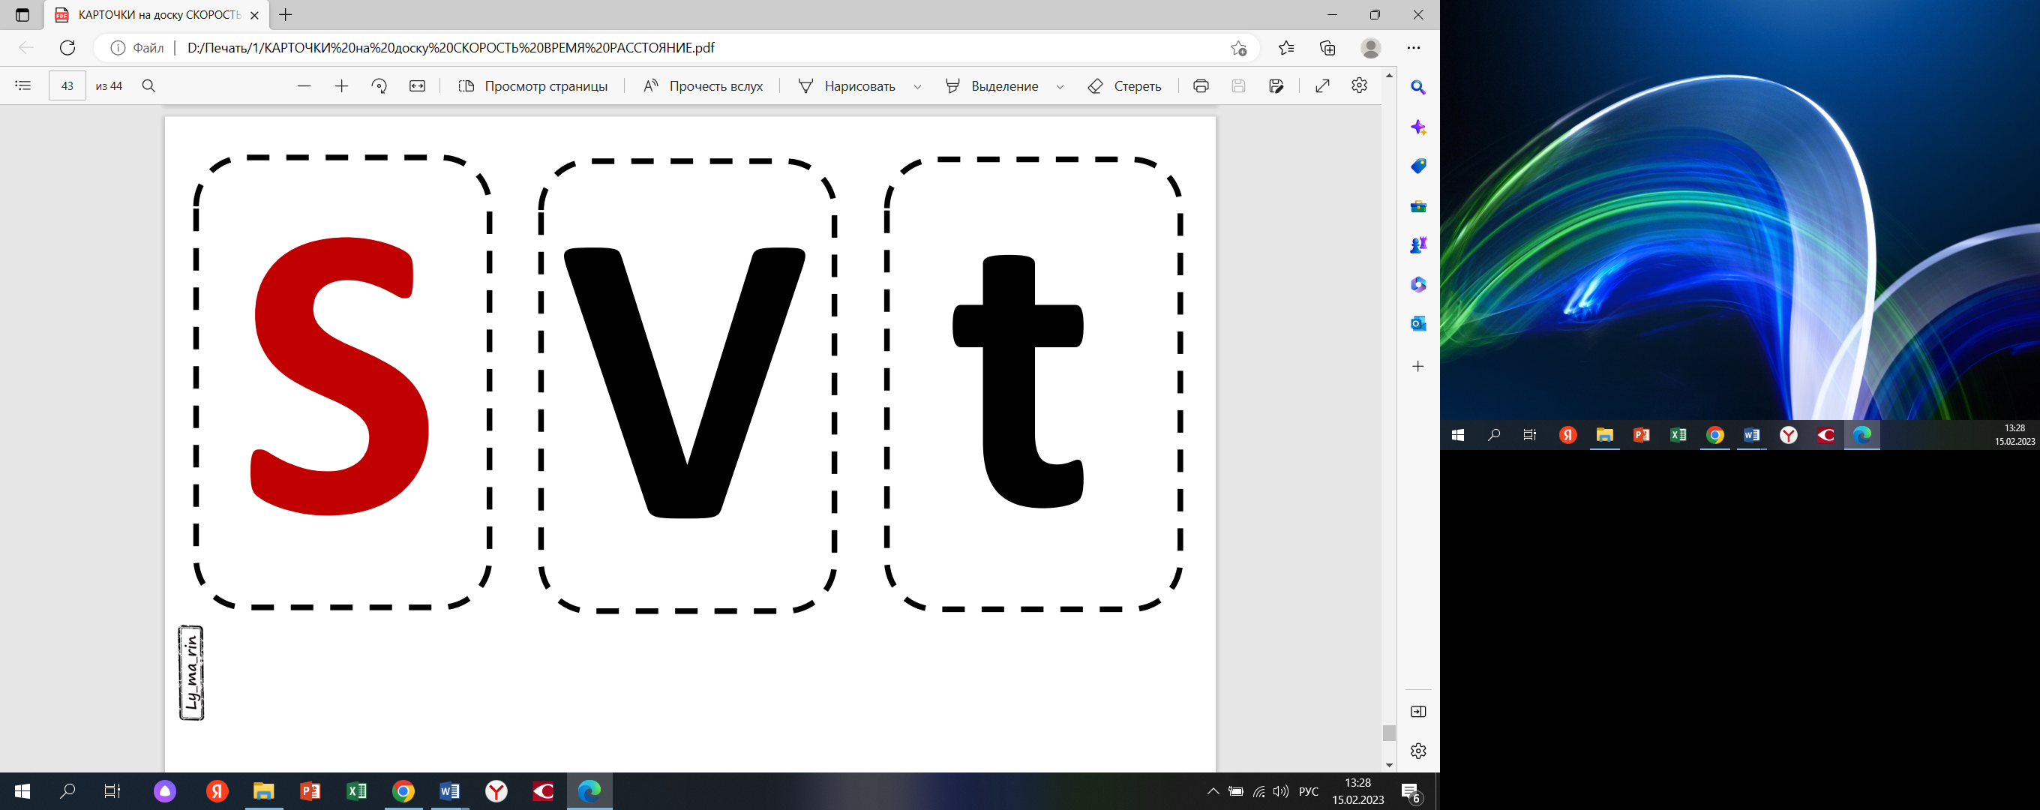Click the browser Refresh button
2040x810 pixels.
(68, 47)
